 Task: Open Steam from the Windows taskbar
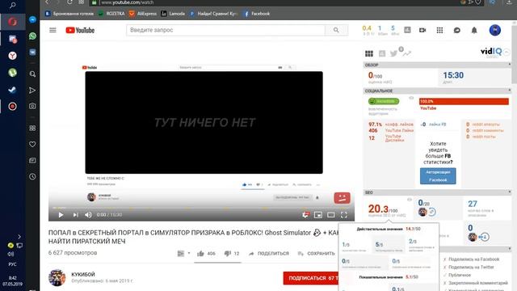pyautogui.click(x=13, y=90)
